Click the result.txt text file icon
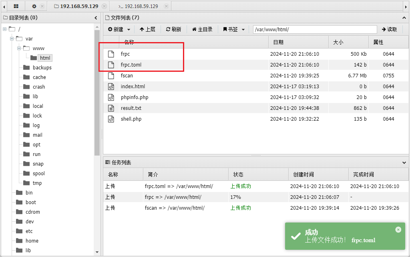This screenshot has height=257, width=410. pos(111,108)
